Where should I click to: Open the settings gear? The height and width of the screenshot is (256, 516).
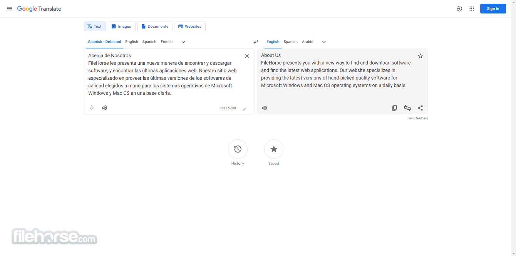tap(459, 9)
